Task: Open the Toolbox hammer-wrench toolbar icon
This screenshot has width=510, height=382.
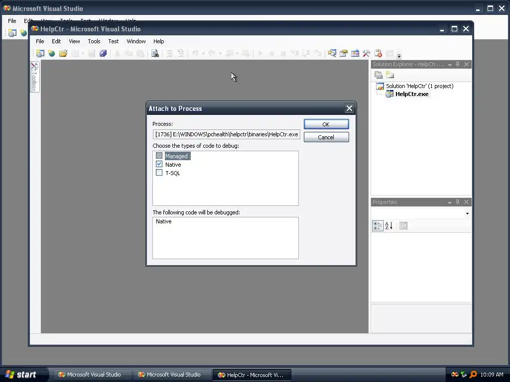Action: (x=366, y=53)
